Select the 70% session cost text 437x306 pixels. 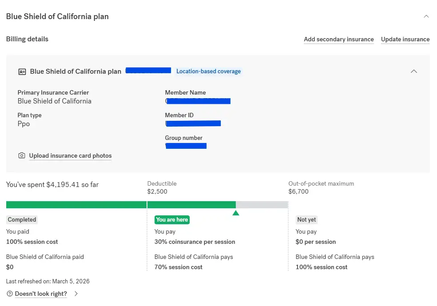tap(179, 267)
